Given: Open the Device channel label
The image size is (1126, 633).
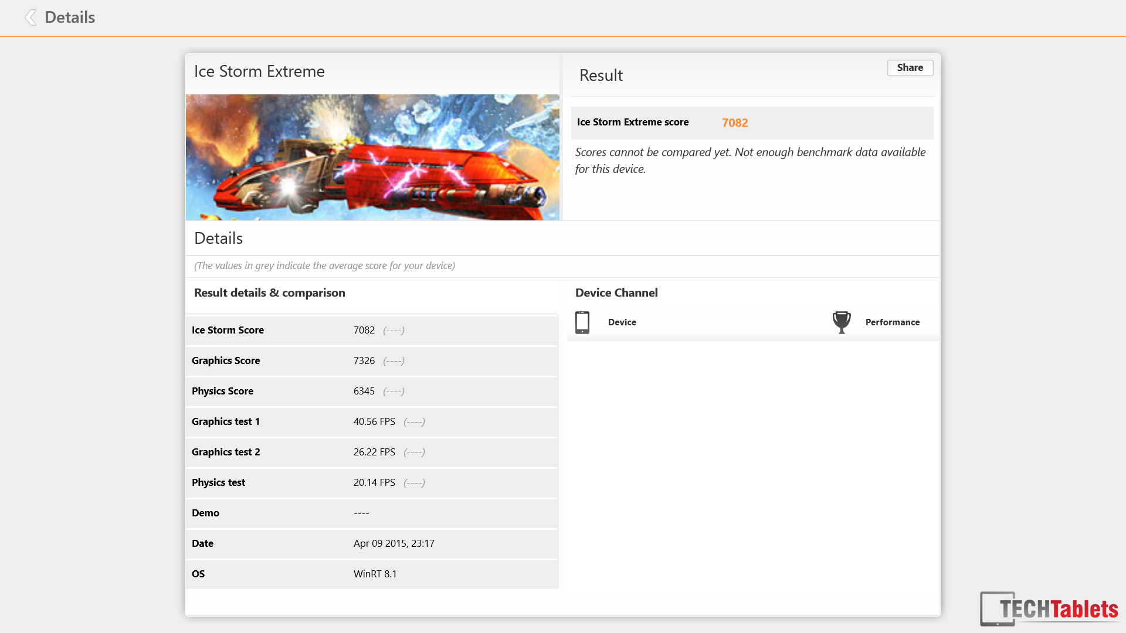Looking at the screenshot, I should pos(622,322).
